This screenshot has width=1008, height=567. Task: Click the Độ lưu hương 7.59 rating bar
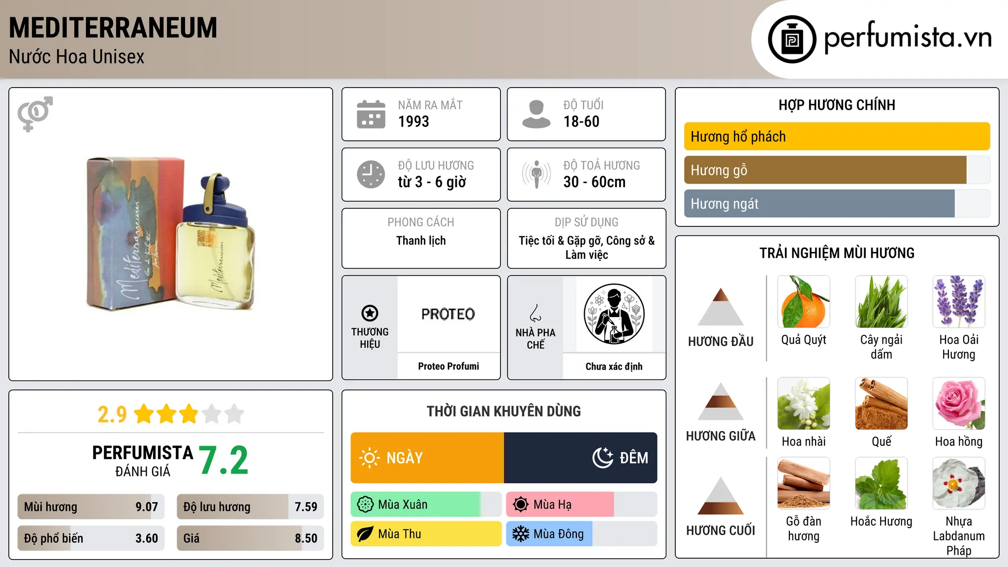pyautogui.click(x=251, y=507)
